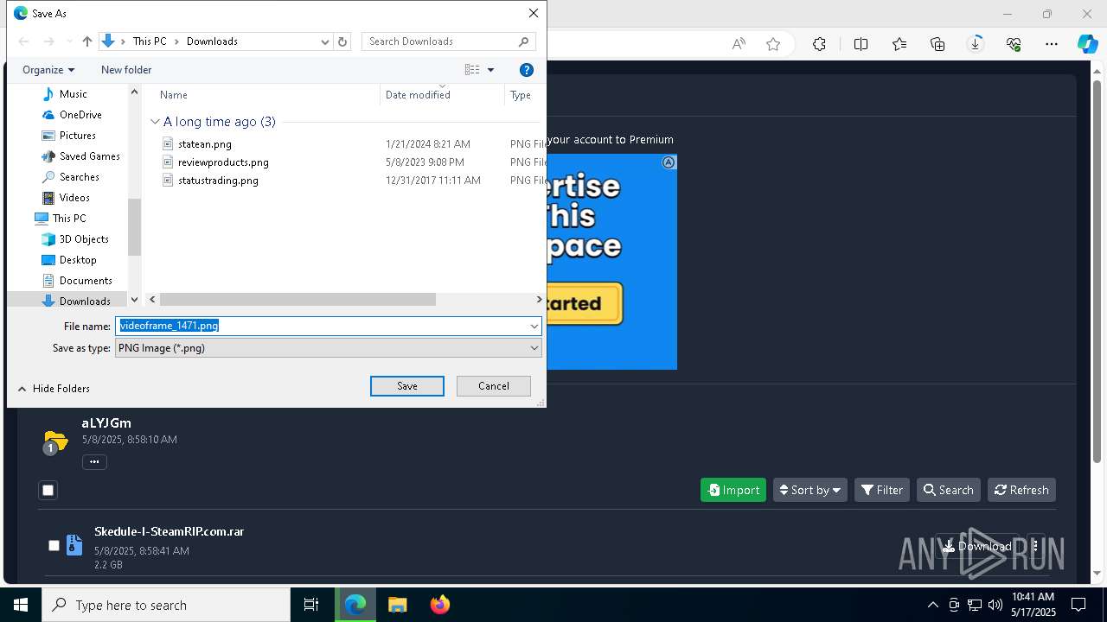The width and height of the screenshot is (1107, 622).
Task: Open options menu for Skedule rar file
Action: pos(1035,546)
